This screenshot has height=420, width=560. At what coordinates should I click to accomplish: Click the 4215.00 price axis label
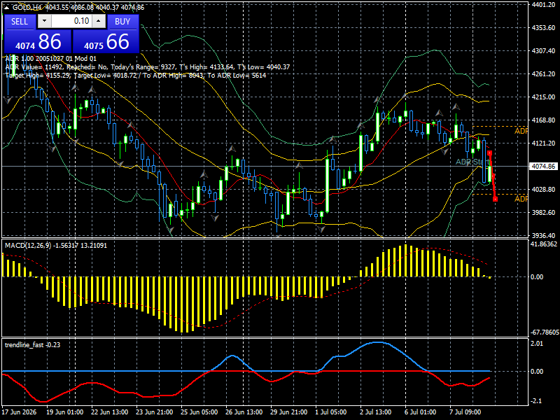tap(544, 97)
